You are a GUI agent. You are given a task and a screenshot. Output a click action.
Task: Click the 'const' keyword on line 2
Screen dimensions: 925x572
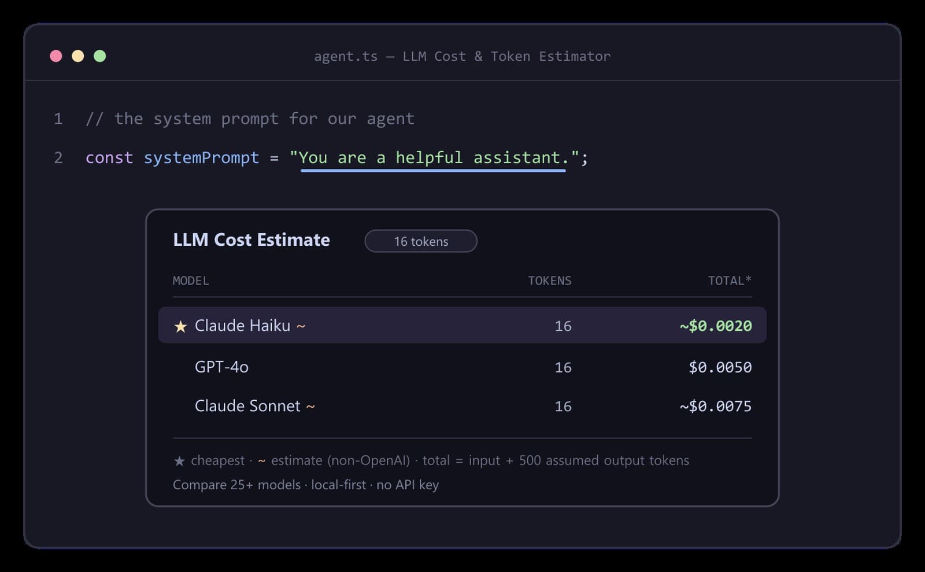(x=109, y=157)
